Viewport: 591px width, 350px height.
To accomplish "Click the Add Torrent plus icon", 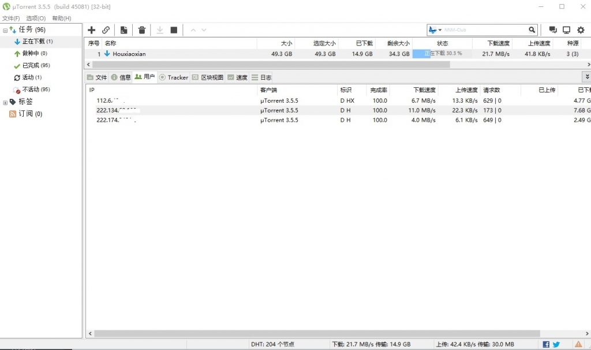I will click(91, 30).
